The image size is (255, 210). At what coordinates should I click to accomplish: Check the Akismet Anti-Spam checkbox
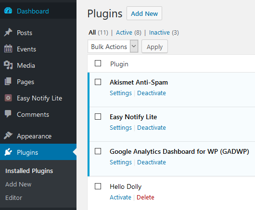tap(98, 82)
